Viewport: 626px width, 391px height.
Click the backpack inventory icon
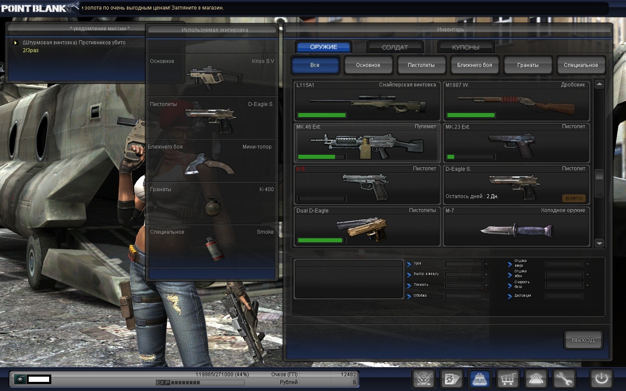[x=479, y=379]
